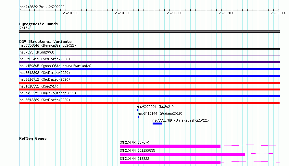
Task: Open the nsv7393 (Kidd2008) label
Action: coord(37,52)
